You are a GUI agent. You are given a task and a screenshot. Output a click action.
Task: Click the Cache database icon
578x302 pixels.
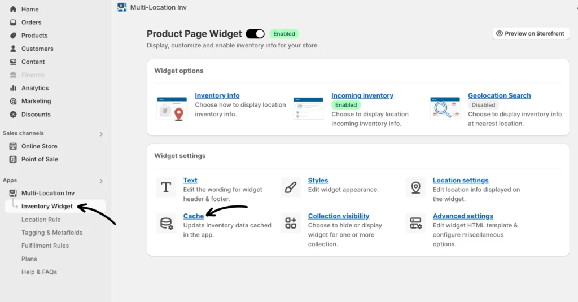pos(166,223)
